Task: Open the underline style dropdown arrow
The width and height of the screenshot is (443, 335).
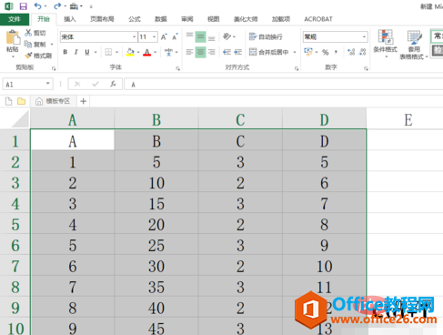Action: 96,52
